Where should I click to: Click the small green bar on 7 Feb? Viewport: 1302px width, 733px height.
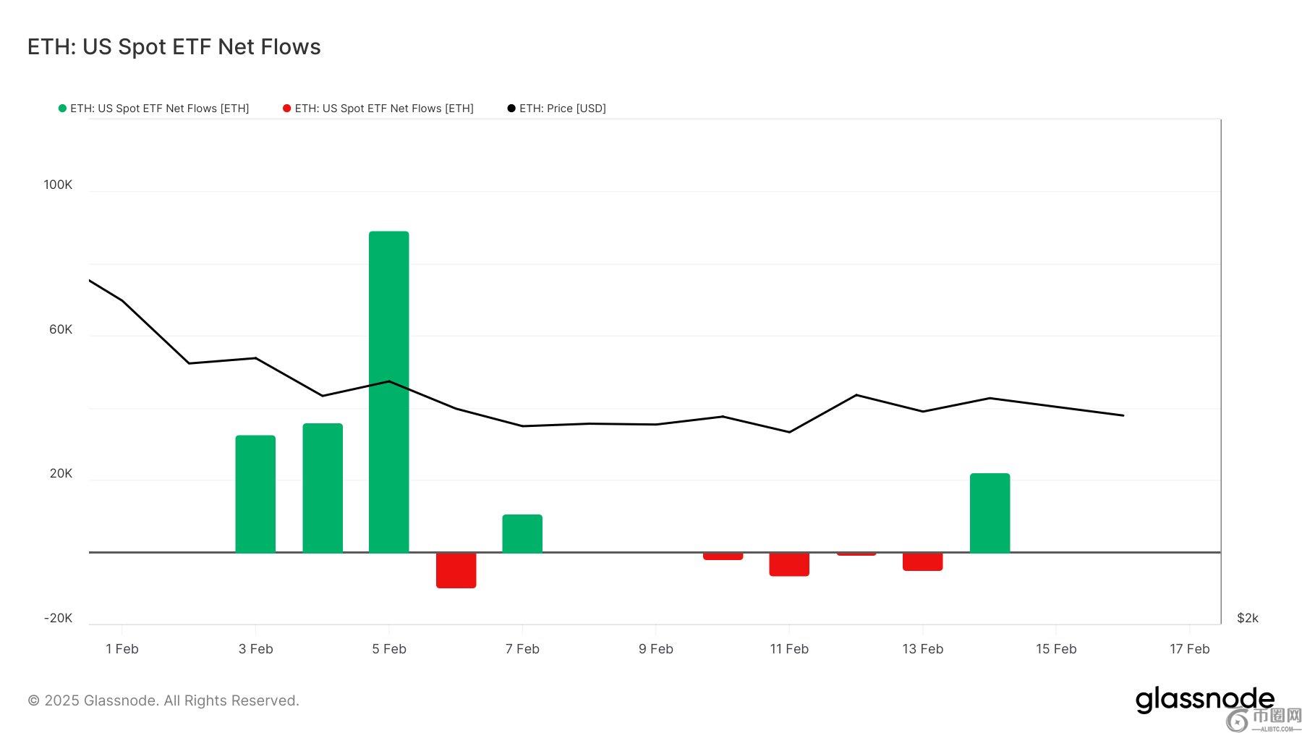[x=522, y=533]
